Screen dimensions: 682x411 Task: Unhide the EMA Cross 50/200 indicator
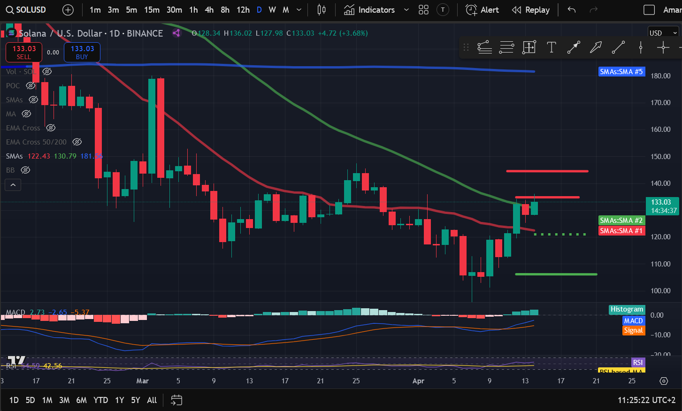77,142
